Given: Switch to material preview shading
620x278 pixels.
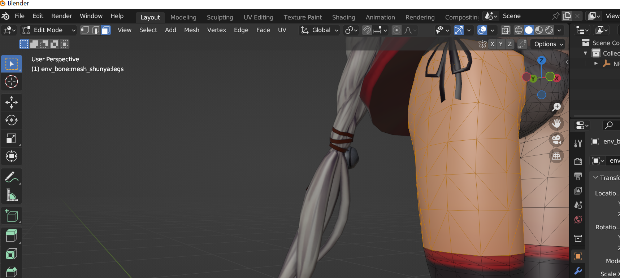Looking at the screenshot, I should coord(539,30).
